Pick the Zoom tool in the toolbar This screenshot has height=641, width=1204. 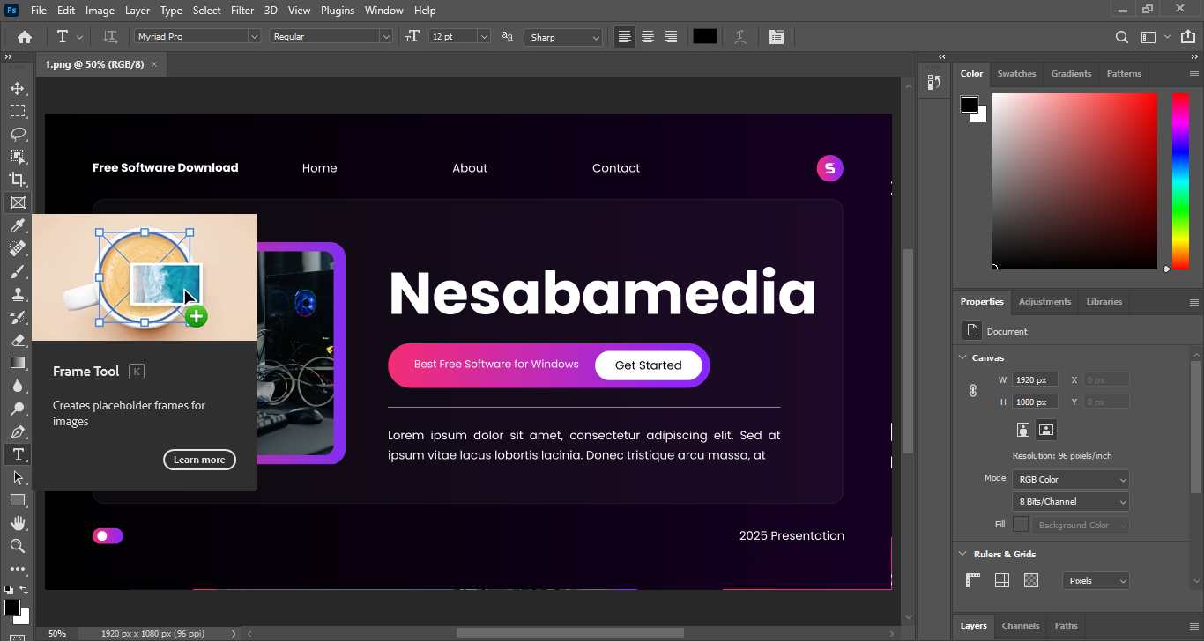click(x=17, y=546)
